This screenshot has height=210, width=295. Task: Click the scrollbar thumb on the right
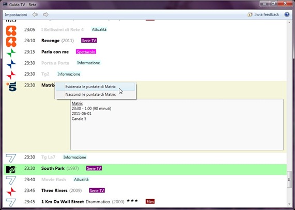pos(289,179)
